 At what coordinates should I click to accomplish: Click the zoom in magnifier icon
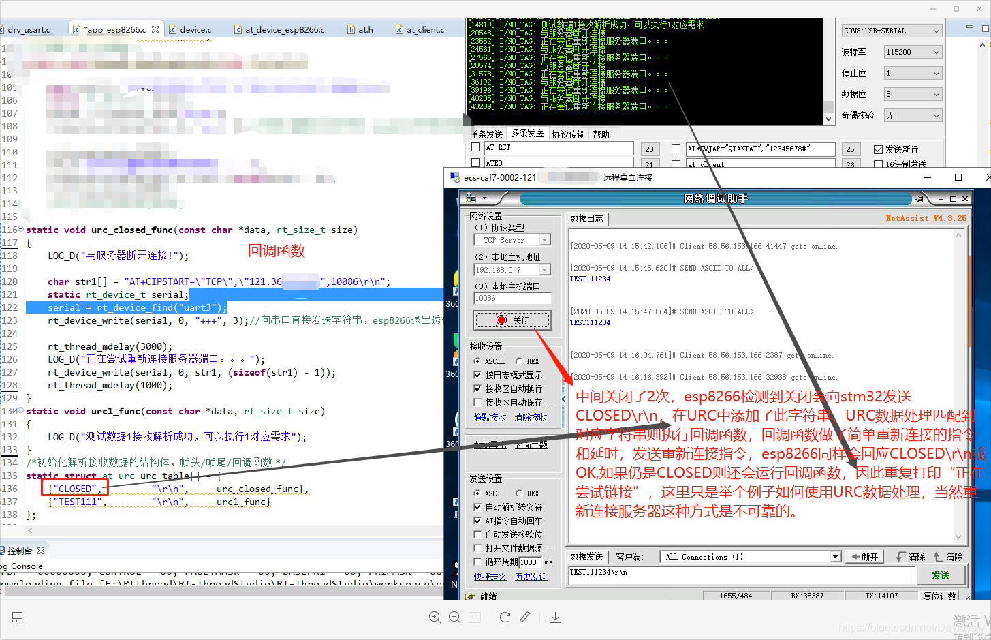click(435, 617)
